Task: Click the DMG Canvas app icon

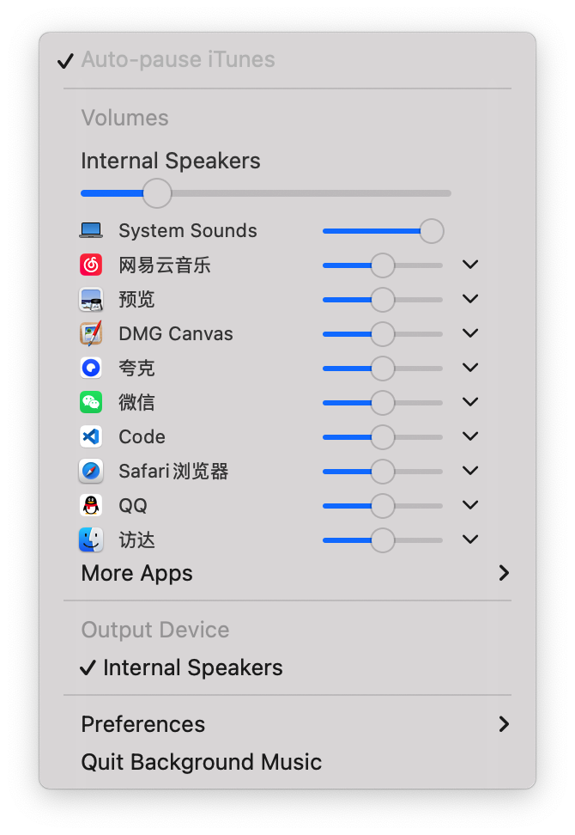Action: pyautogui.click(x=91, y=333)
